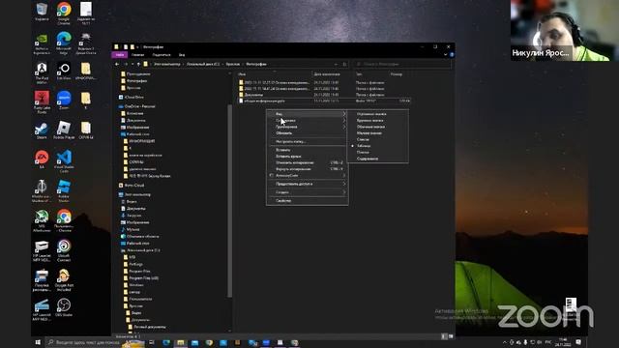Screen dimensions: 619x348
Task: Click the Up one level arrow
Action: 138,64
